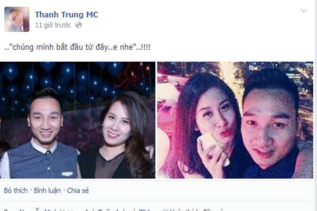Image resolution: width=317 pixels, height=211 pixels.
Task: Unlike the post with 'Bỏ thích'
Action: pyautogui.click(x=16, y=190)
